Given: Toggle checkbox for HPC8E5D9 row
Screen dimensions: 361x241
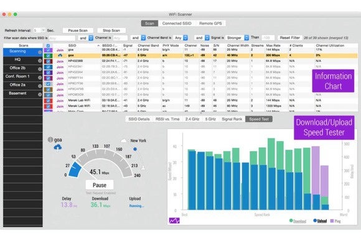Looking at the screenshot, I should coord(49,95).
